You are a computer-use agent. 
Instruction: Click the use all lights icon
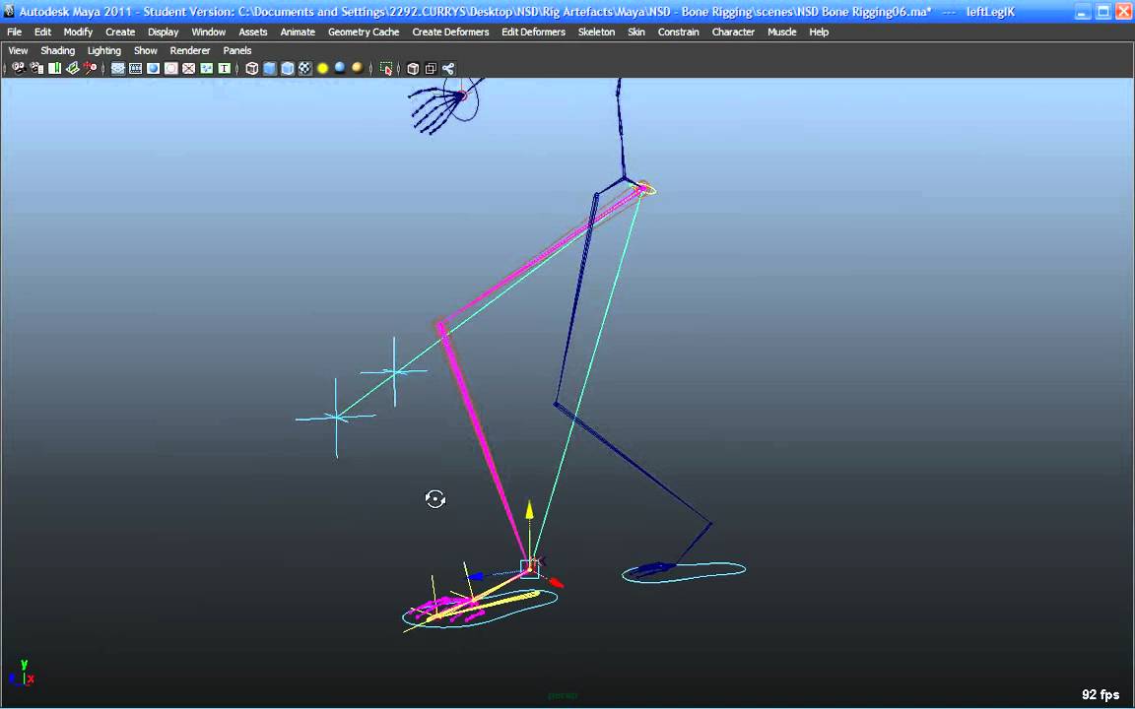[x=339, y=68]
